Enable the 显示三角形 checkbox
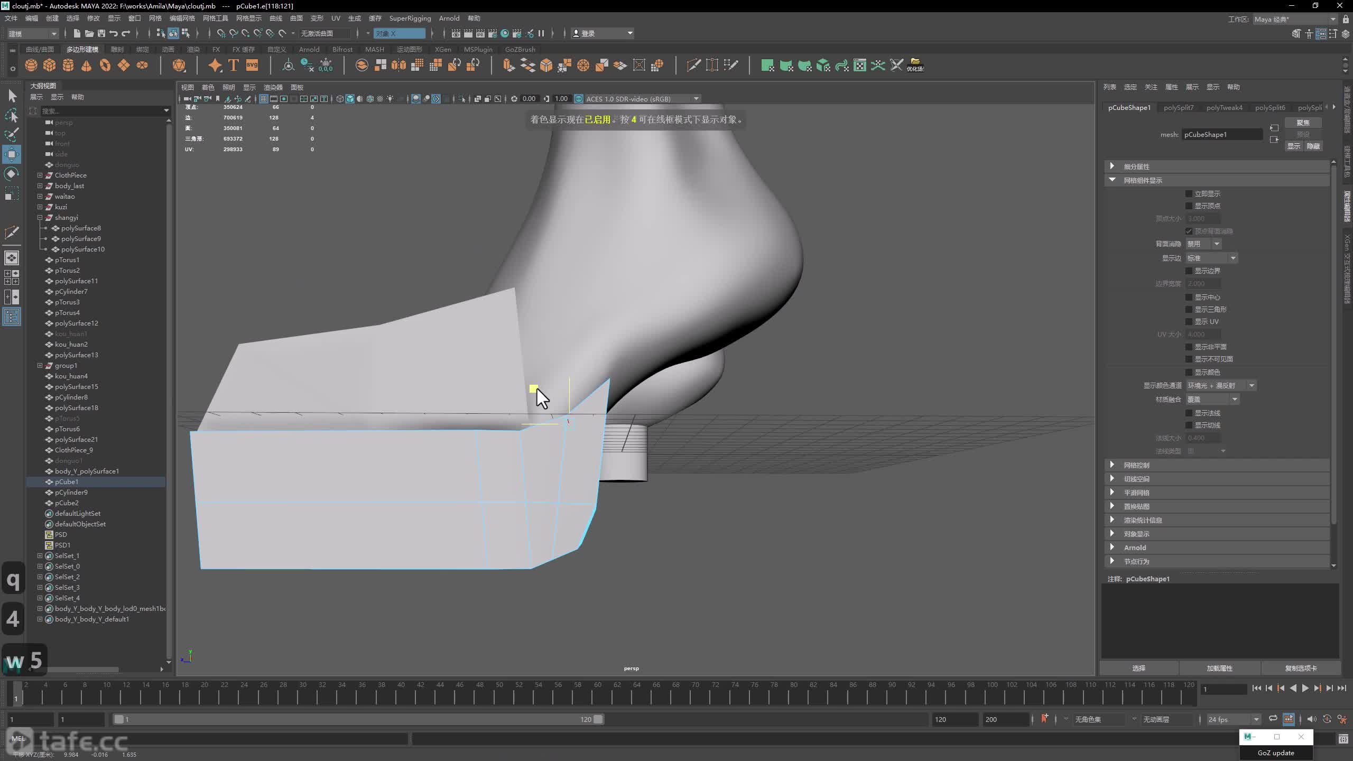 click(x=1189, y=310)
